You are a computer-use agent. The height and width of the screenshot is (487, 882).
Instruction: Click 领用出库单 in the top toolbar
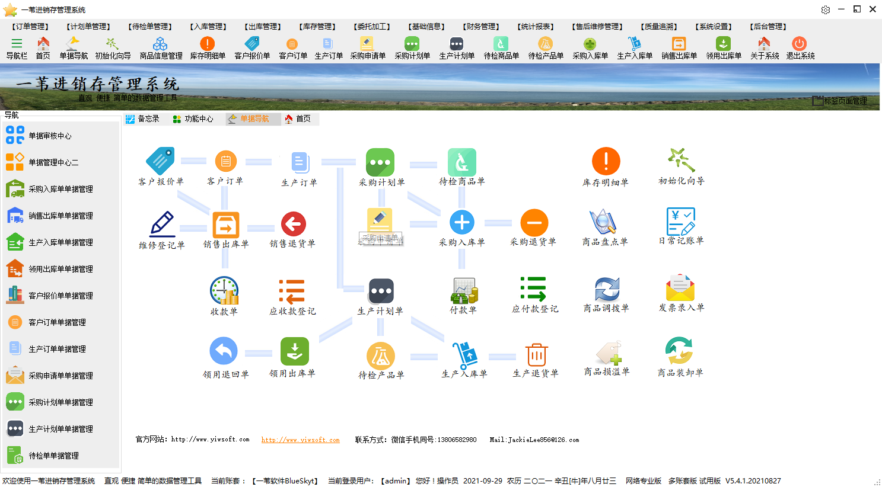[724, 48]
